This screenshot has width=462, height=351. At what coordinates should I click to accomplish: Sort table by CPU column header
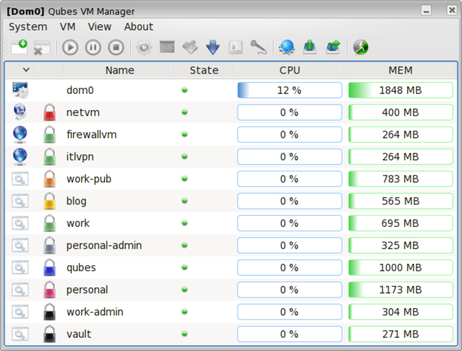[x=290, y=70]
